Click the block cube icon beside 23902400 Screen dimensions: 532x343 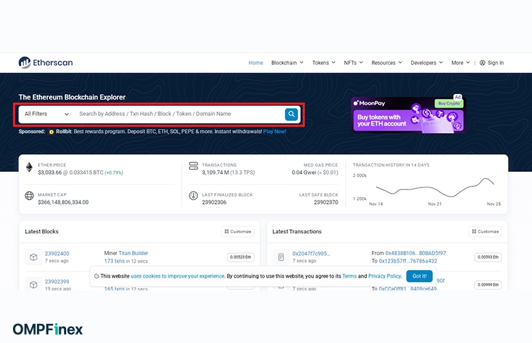(x=33, y=257)
